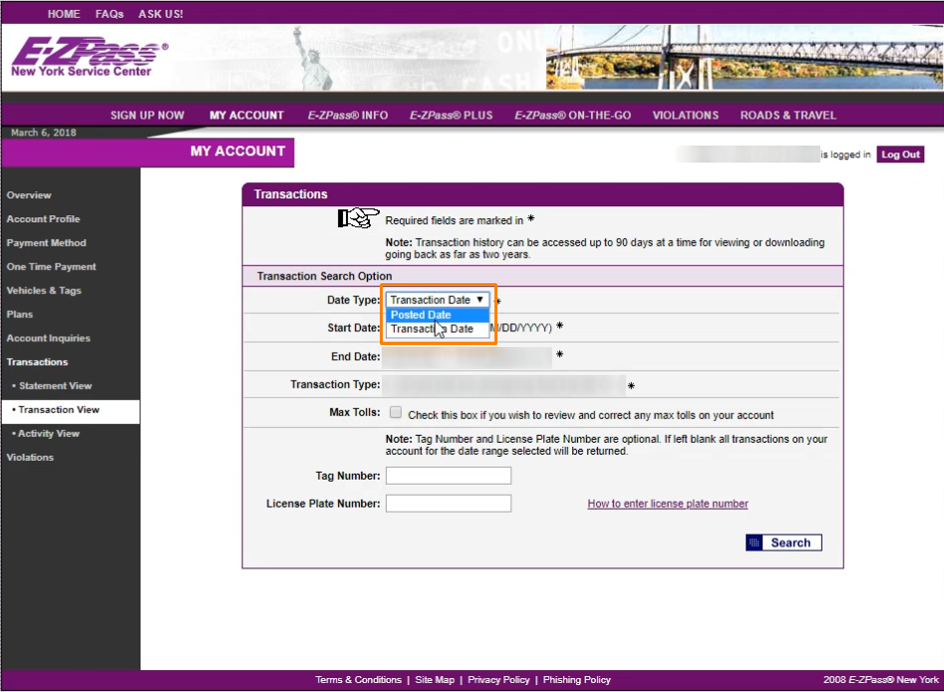This screenshot has width=944, height=692.
Task: Click the Search button
Action: pos(784,541)
